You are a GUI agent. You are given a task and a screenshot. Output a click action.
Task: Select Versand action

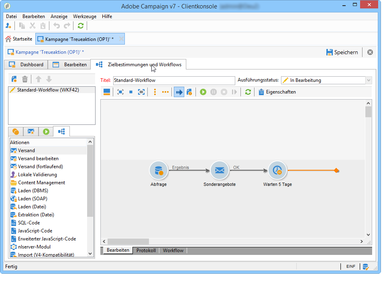point(48,151)
